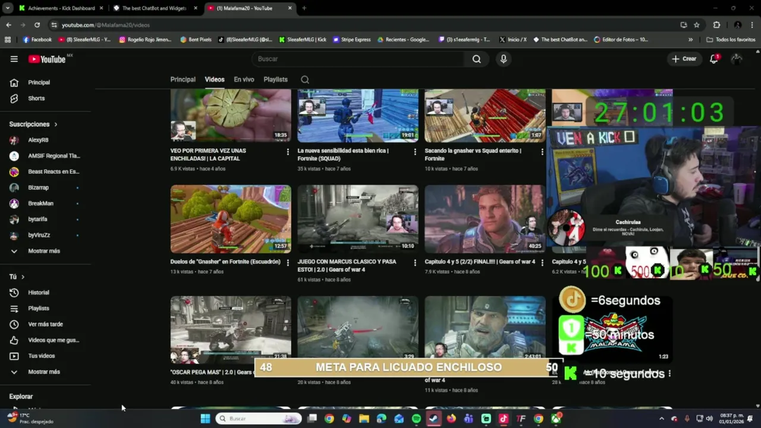The width and height of the screenshot is (761, 428).
Task: Open the account avatar menu in YouTube
Action: coord(737,59)
